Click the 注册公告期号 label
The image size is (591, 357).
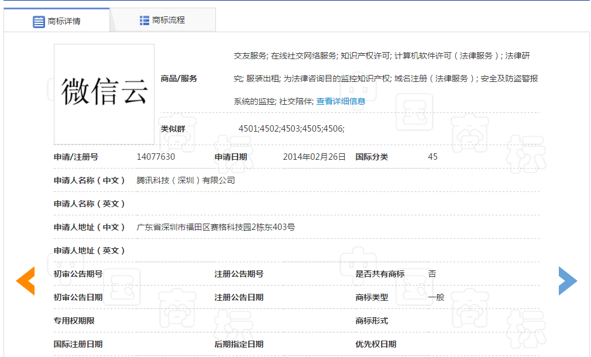pos(239,274)
